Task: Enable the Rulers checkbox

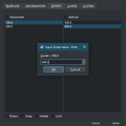Action: click(x=7, y=116)
